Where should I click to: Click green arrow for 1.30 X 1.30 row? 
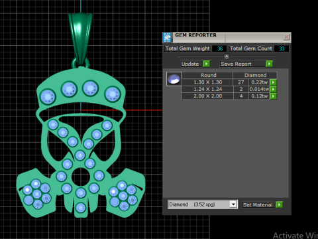tap(274, 82)
